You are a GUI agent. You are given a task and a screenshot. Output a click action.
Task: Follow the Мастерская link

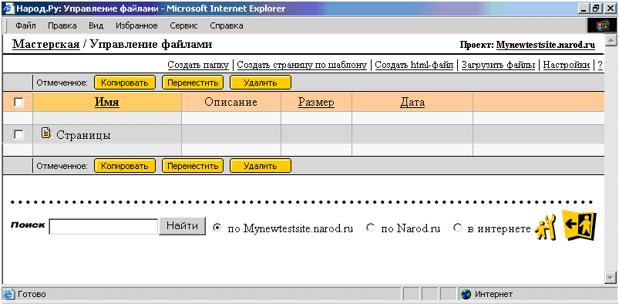[45, 44]
